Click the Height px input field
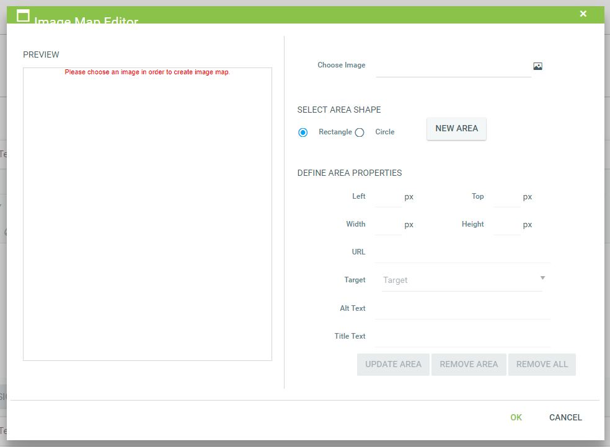Image resolution: width=610 pixels, height=447 pixels. point(506,225)
